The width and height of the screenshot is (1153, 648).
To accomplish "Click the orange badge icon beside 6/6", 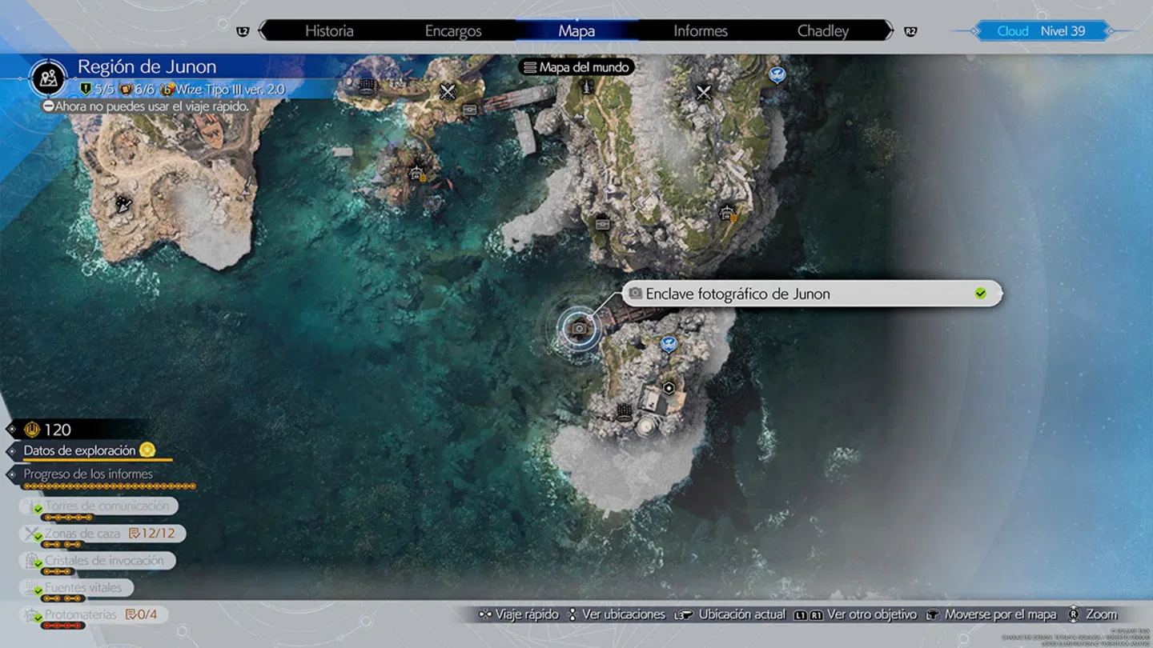I will tap(126, 90).
